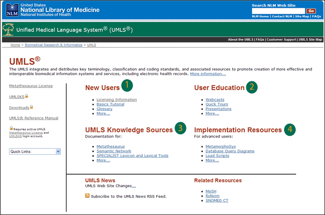
Task: Open FAQs in the black UMLS bar
Action: click(259, 40)
